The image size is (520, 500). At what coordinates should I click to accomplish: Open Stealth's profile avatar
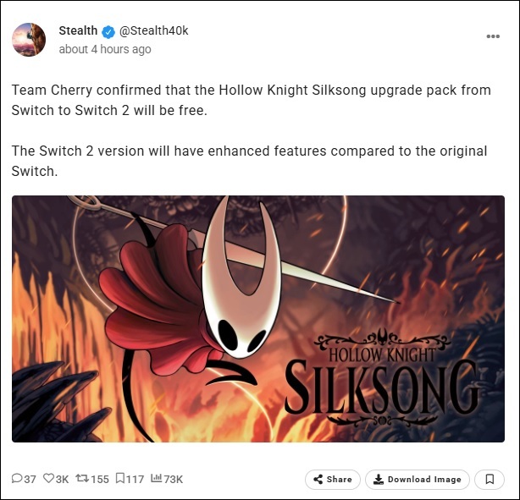tap(29, 40)
